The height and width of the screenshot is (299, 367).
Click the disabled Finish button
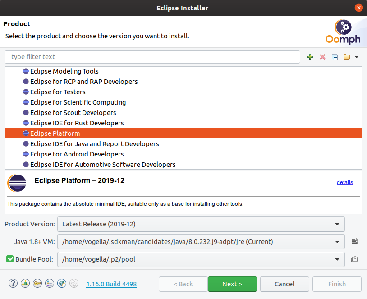[337, 284]
